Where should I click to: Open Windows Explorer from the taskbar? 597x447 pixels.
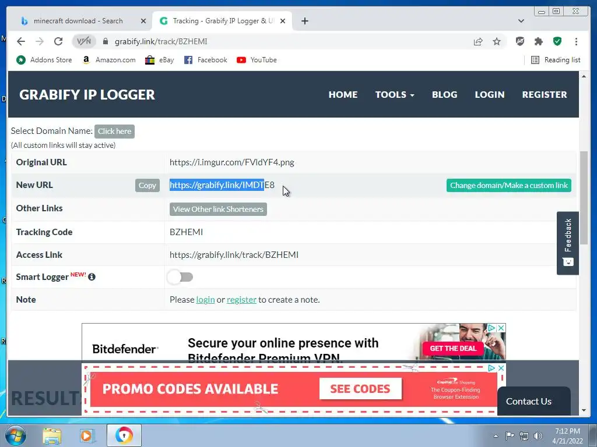tap(52, 435)
